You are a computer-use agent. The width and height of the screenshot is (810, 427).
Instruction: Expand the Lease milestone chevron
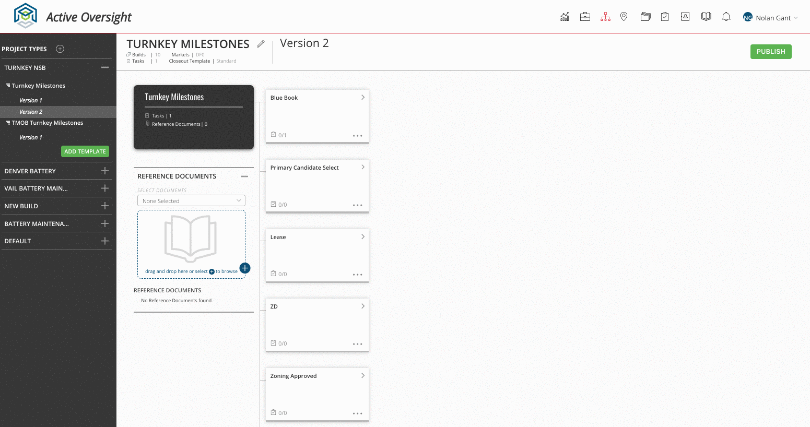[x=363, y=236]
